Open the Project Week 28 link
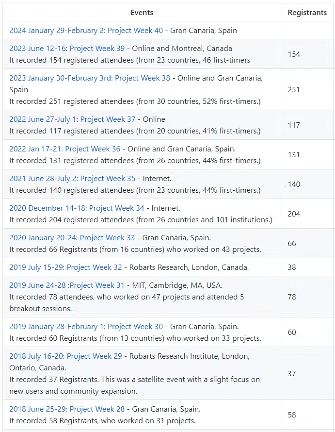This screenshot has width=335, height=432. click(x=67, y=409)
